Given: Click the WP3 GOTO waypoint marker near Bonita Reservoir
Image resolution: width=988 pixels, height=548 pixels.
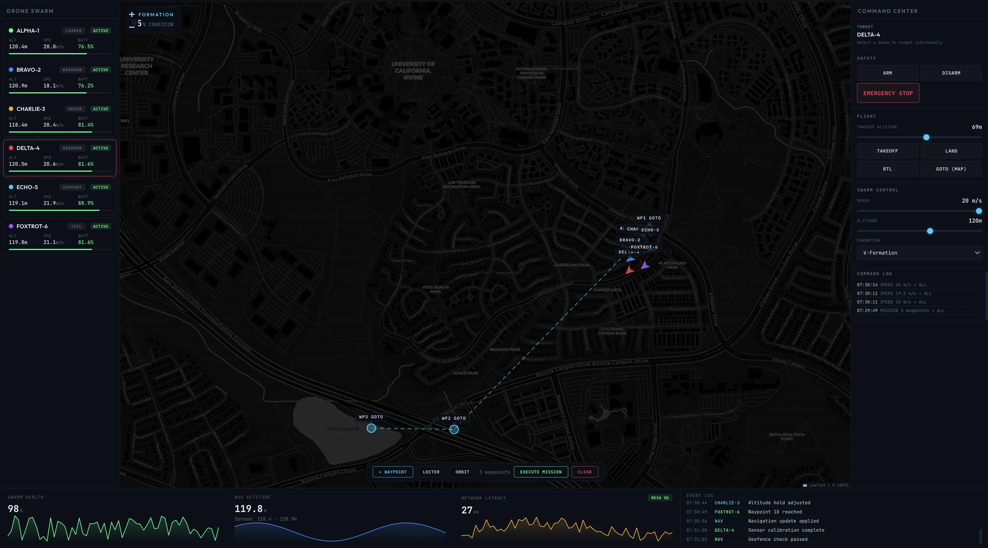Looking at the screenshot, I should [371, 429].
